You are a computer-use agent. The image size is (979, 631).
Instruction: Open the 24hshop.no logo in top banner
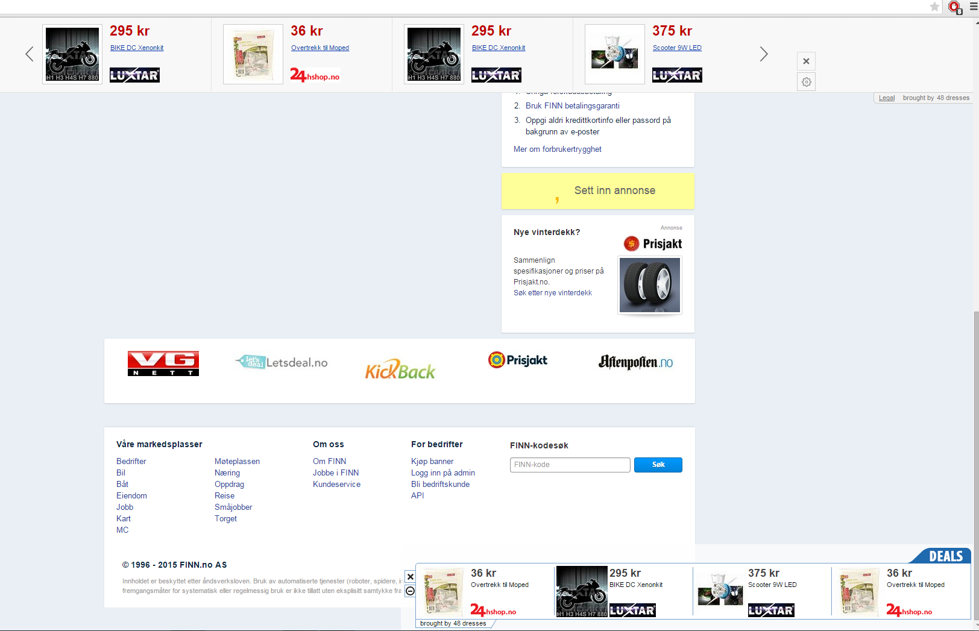pos(315,75)
